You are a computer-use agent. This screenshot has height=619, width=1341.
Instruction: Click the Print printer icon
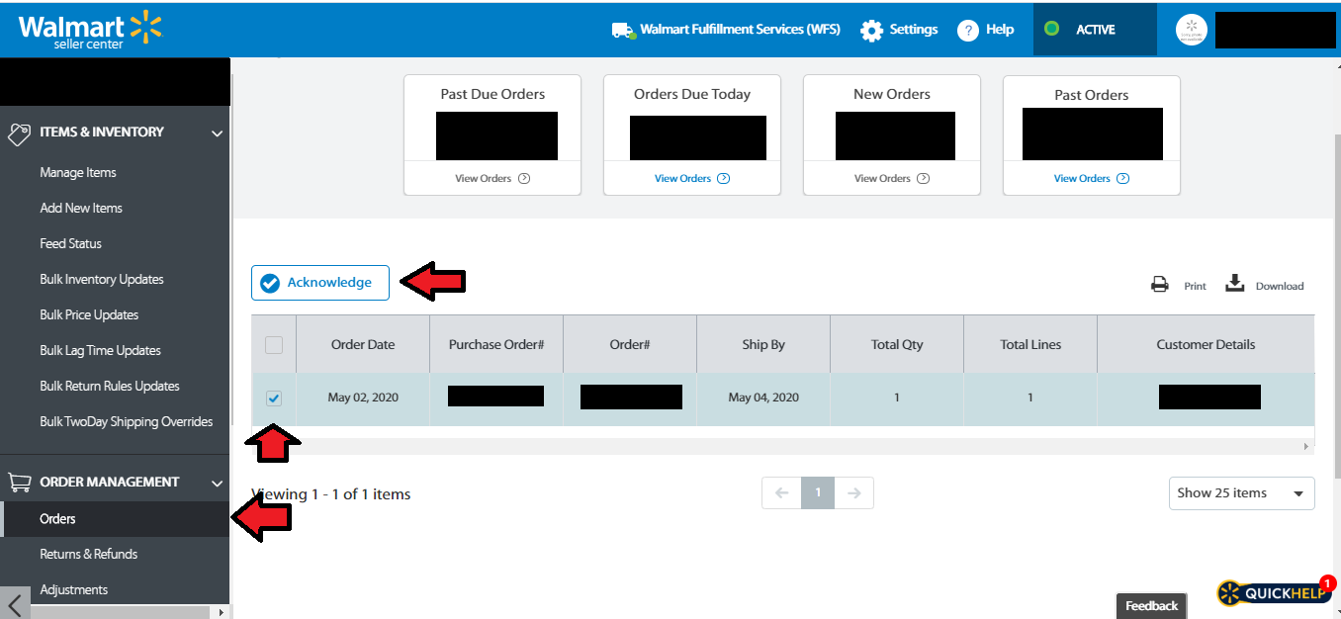(x=1160, y=285)
